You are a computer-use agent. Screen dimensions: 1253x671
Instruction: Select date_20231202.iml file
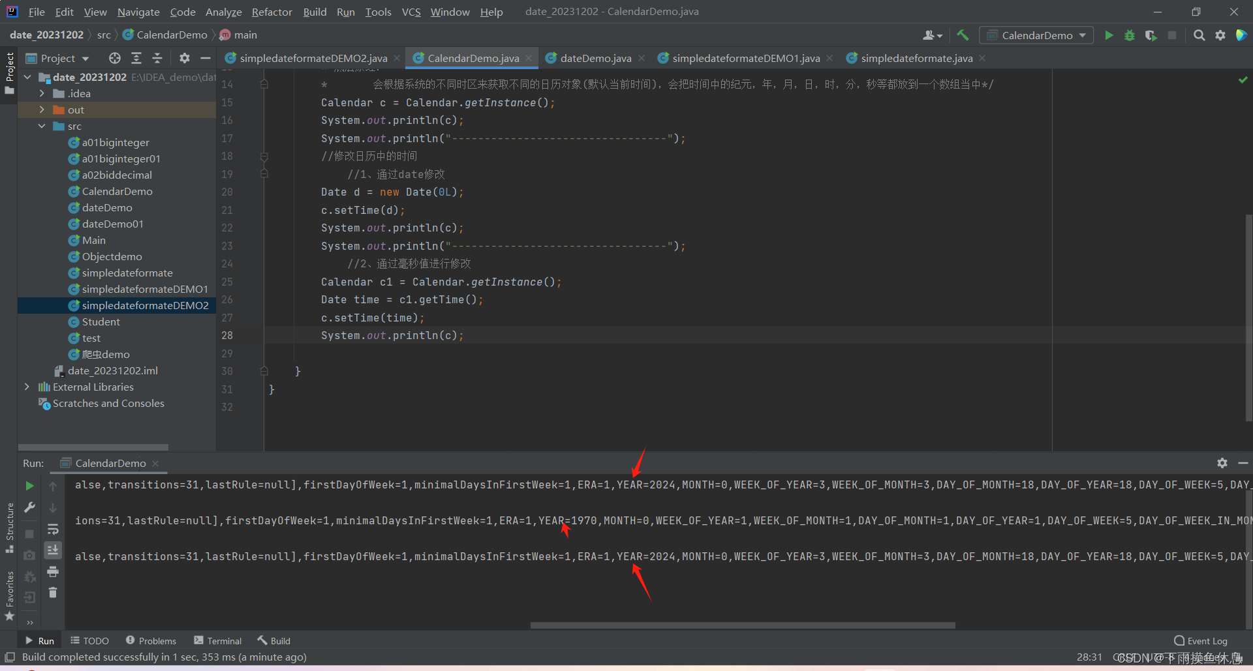click(113, 370)
